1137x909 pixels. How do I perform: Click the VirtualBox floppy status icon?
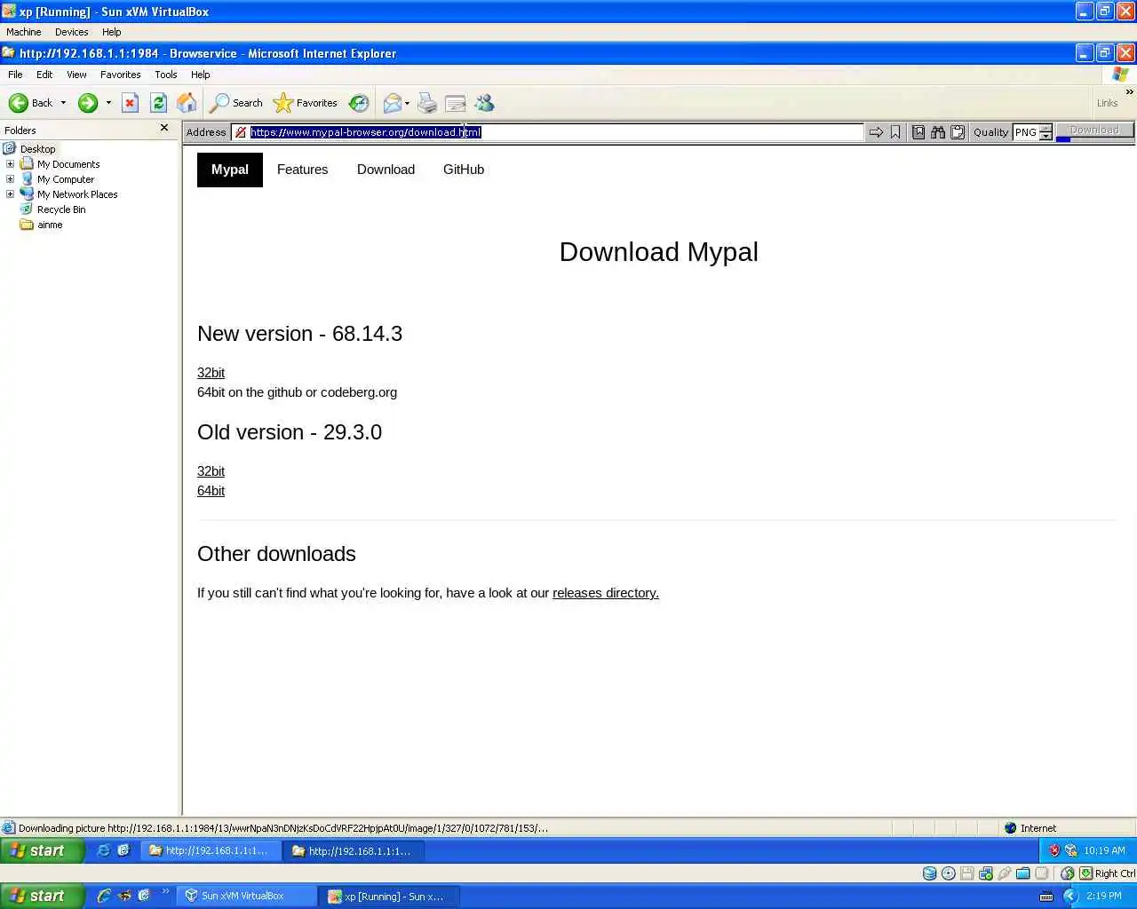click(967, 873)
